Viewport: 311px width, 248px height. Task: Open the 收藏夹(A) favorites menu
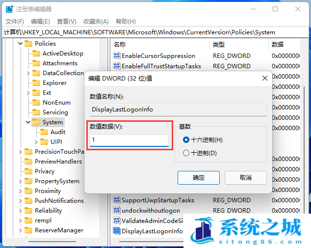(x=96, y=22)
